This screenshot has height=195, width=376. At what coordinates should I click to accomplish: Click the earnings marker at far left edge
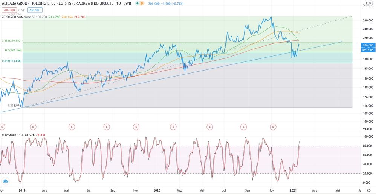(2, 127)
